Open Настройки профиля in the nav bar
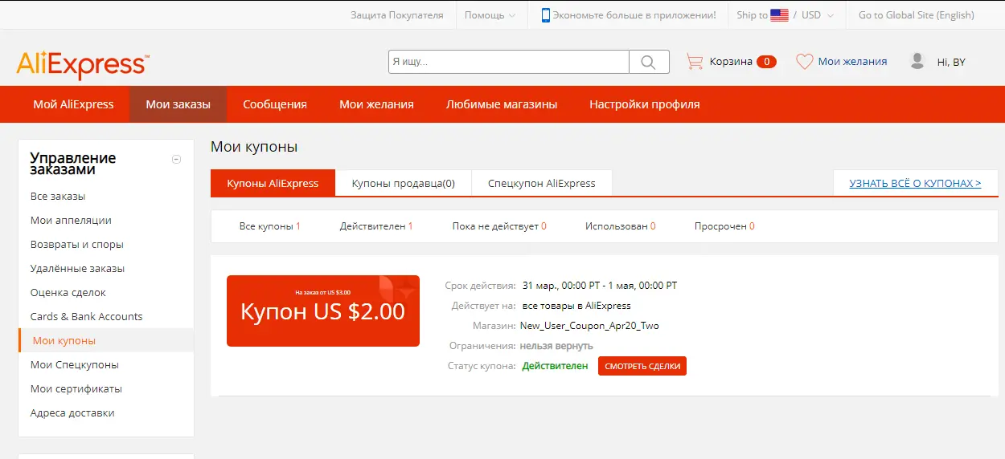The image size is (1005, 459). click(644, 104)
